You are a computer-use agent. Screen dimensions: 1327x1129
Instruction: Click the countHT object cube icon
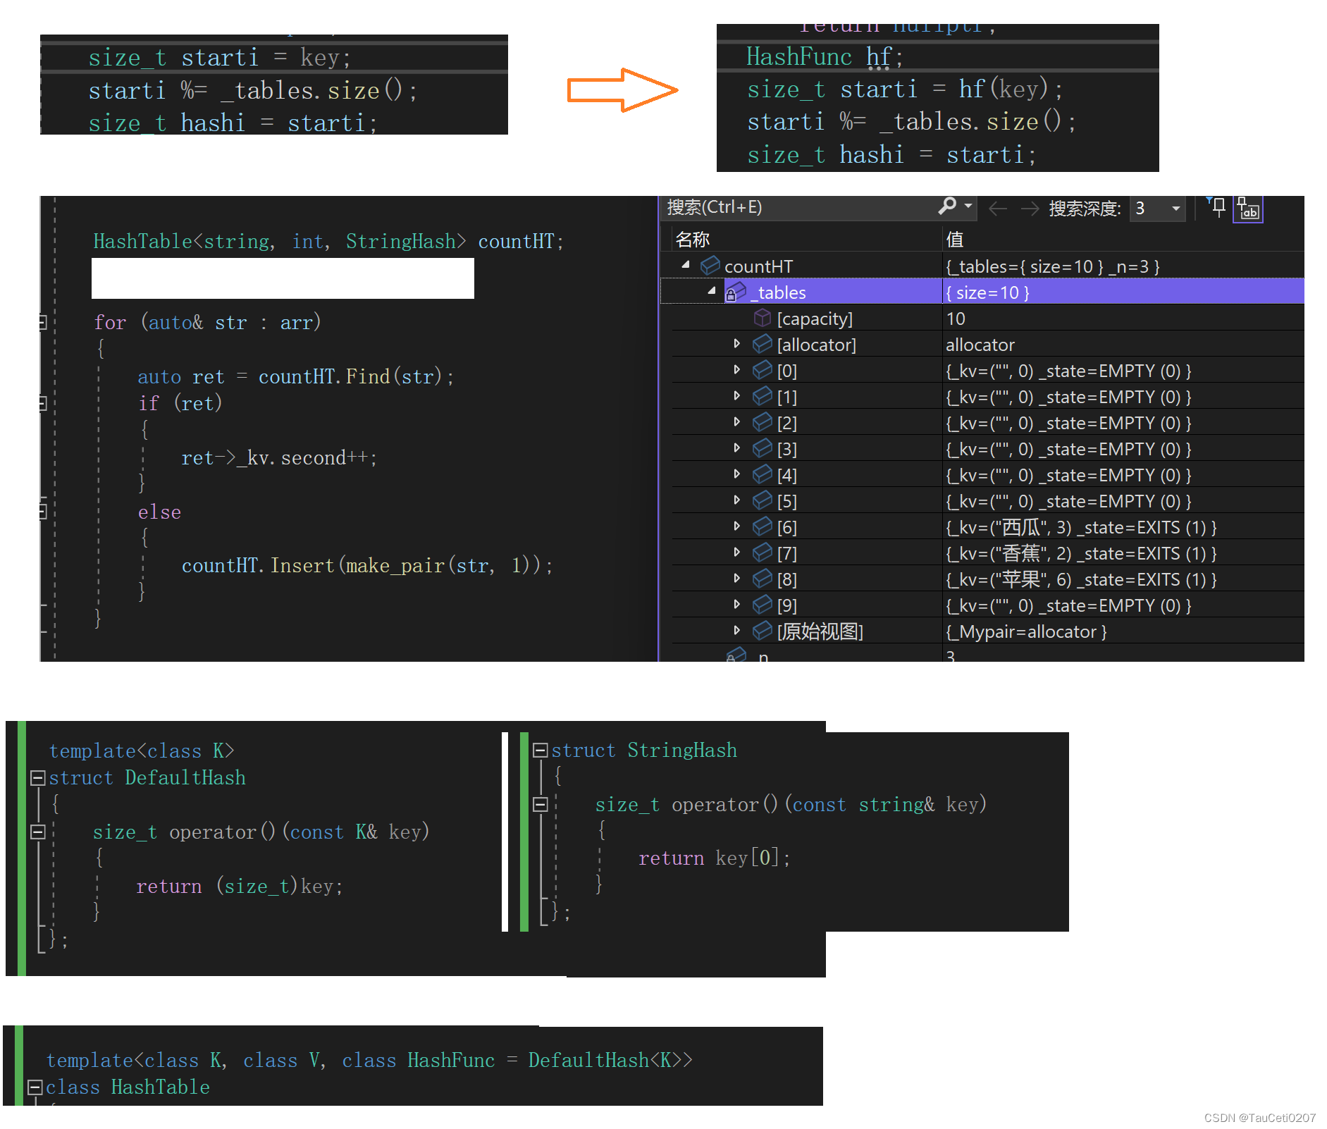710,266
